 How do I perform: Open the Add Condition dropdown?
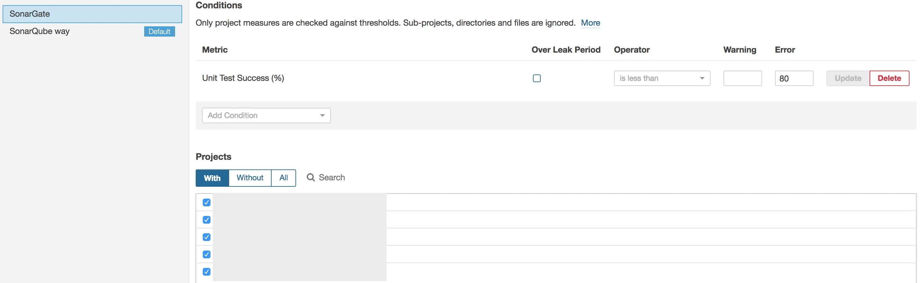pos(266,116)
